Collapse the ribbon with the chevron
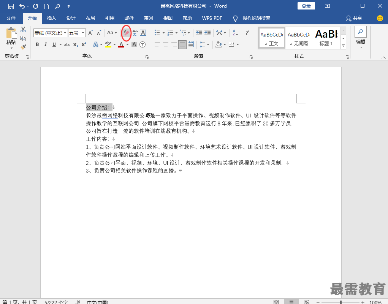 (x=383, y=57)
